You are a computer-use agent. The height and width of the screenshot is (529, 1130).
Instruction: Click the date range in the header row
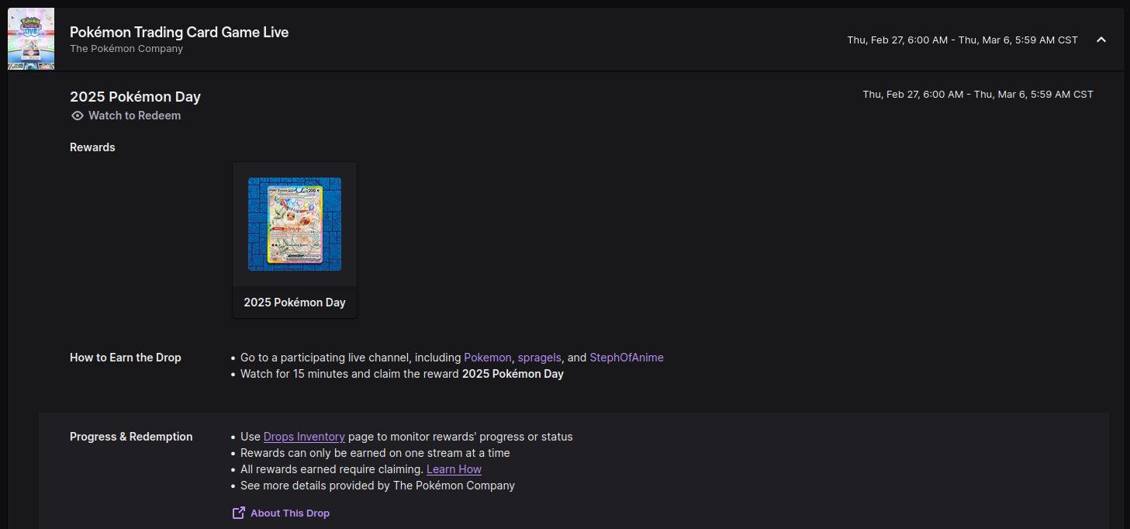click(962, 40)
